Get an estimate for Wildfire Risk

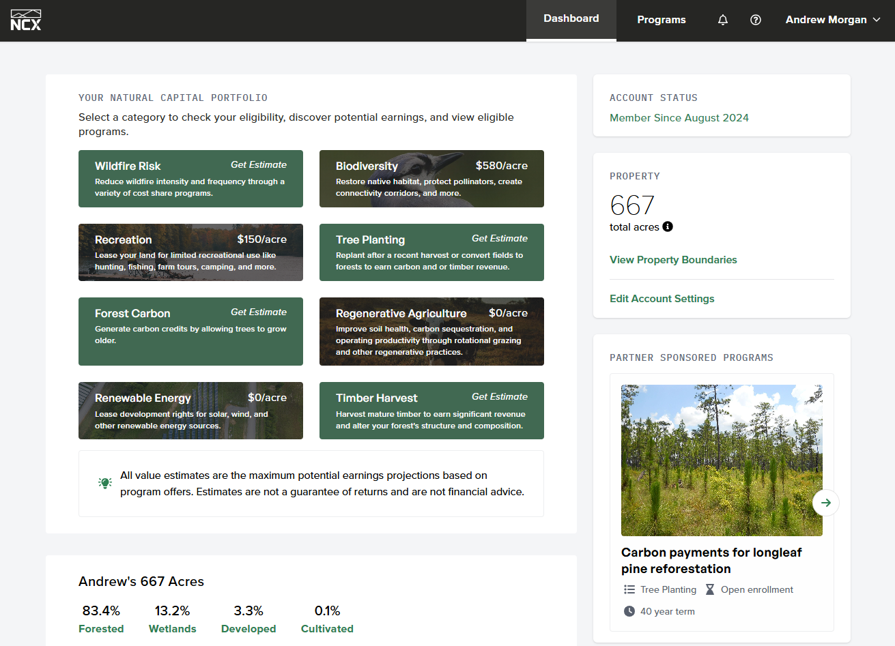[190, 178]
